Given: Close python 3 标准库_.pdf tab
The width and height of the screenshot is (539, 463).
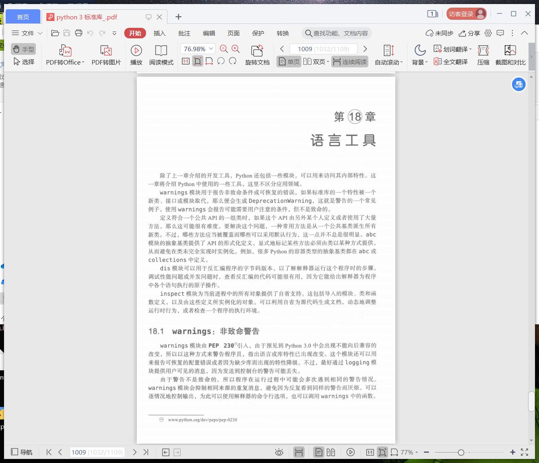Looking at the screenshot, I should (159, 17).
